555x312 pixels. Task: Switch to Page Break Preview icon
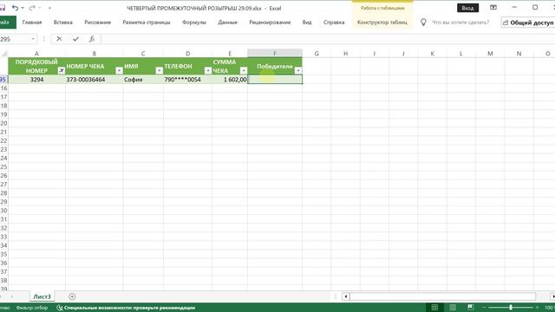(470, 308)
